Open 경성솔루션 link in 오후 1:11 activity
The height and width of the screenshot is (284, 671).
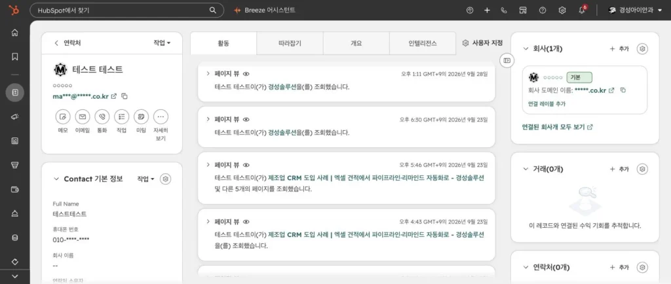(282, 86)
